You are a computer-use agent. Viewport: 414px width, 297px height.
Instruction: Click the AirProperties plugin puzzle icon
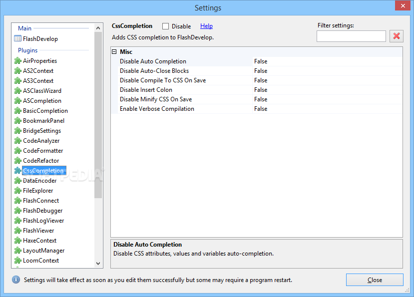(x=17, y=61)
